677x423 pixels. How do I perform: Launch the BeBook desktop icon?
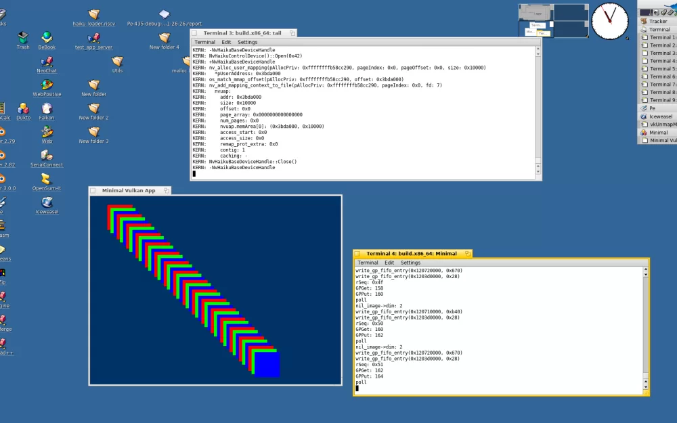(47, 35)
